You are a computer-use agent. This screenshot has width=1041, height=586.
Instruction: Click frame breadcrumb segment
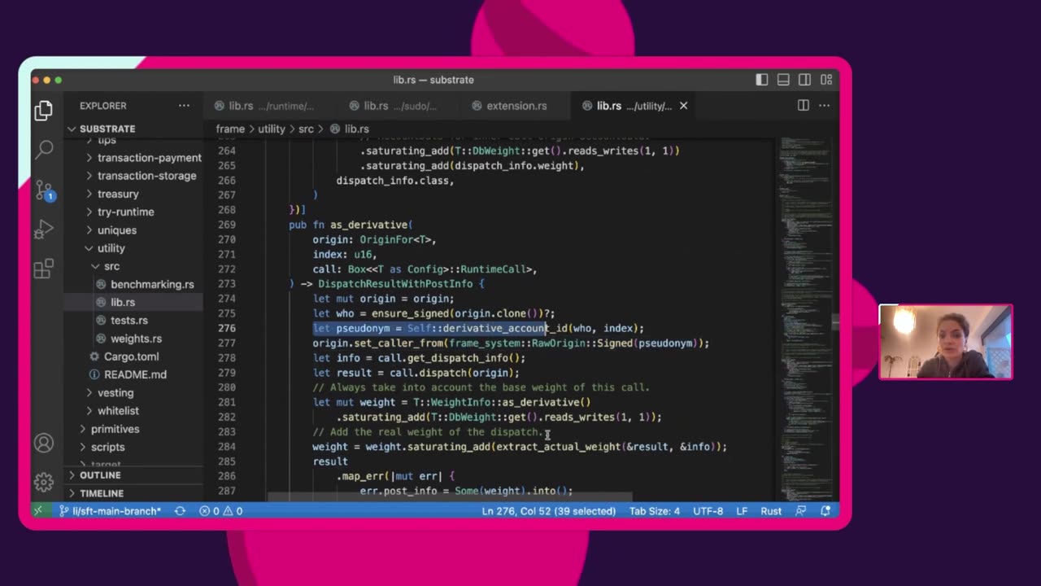click(x=230, y=129)
